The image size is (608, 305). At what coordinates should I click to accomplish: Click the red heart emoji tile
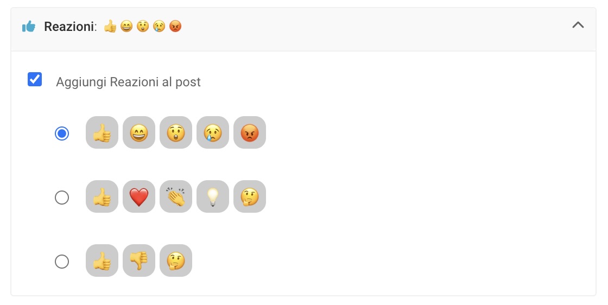click(x=139, y=196)
